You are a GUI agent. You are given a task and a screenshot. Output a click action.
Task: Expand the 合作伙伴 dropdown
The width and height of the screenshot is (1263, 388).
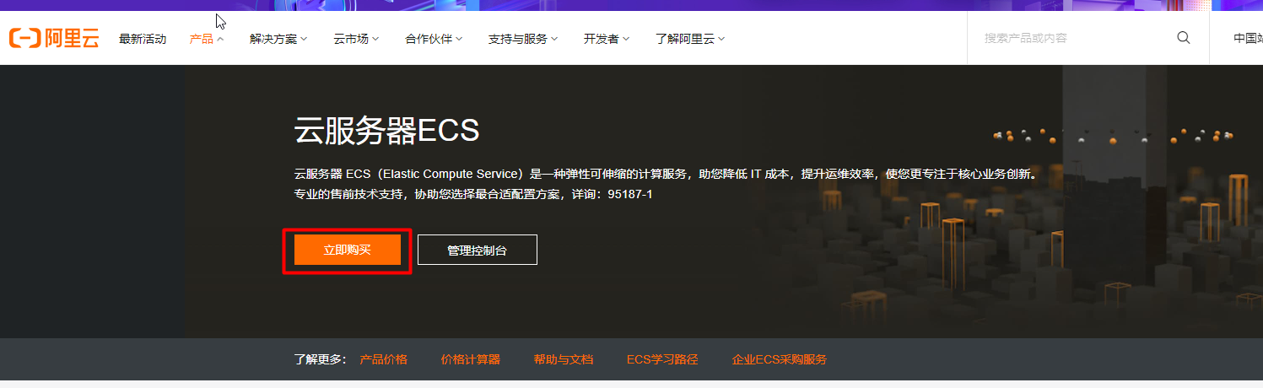coord(434,39)
